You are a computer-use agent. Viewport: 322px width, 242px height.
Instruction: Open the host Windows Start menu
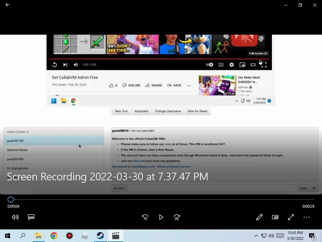click(x=8, y=236)
